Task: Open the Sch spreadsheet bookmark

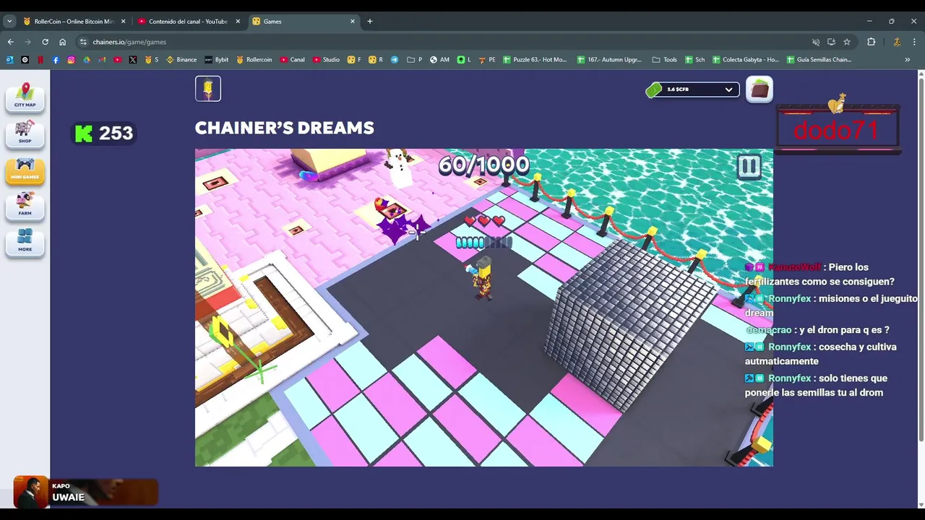Action: point(695,60)
